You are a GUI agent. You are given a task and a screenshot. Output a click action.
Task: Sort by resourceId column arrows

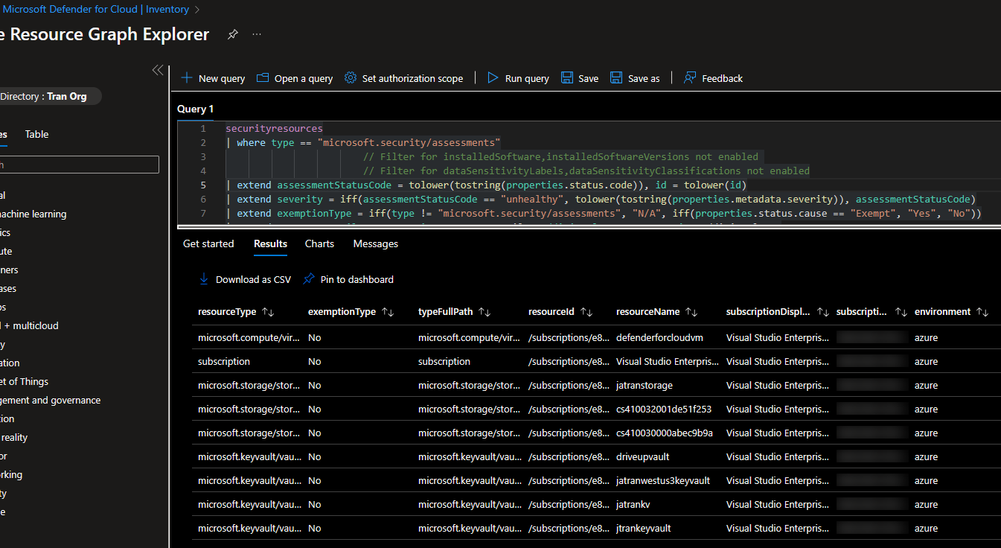click(586, 312)
